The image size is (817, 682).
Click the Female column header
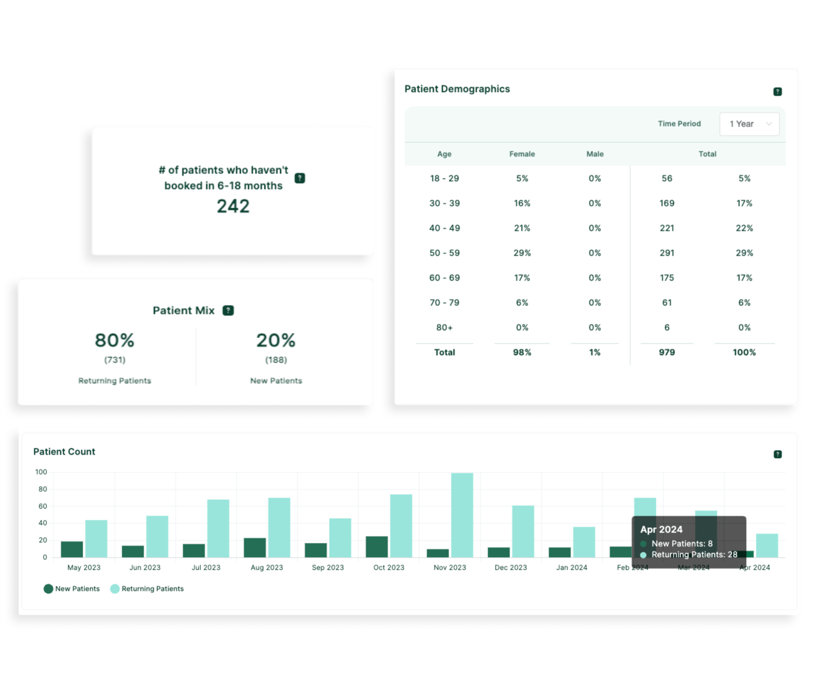522,154
